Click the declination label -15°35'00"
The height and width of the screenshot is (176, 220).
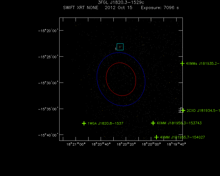pyautogui.click(x=48, y=109)
